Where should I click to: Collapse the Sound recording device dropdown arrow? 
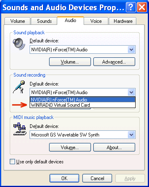tap(132, 92)
